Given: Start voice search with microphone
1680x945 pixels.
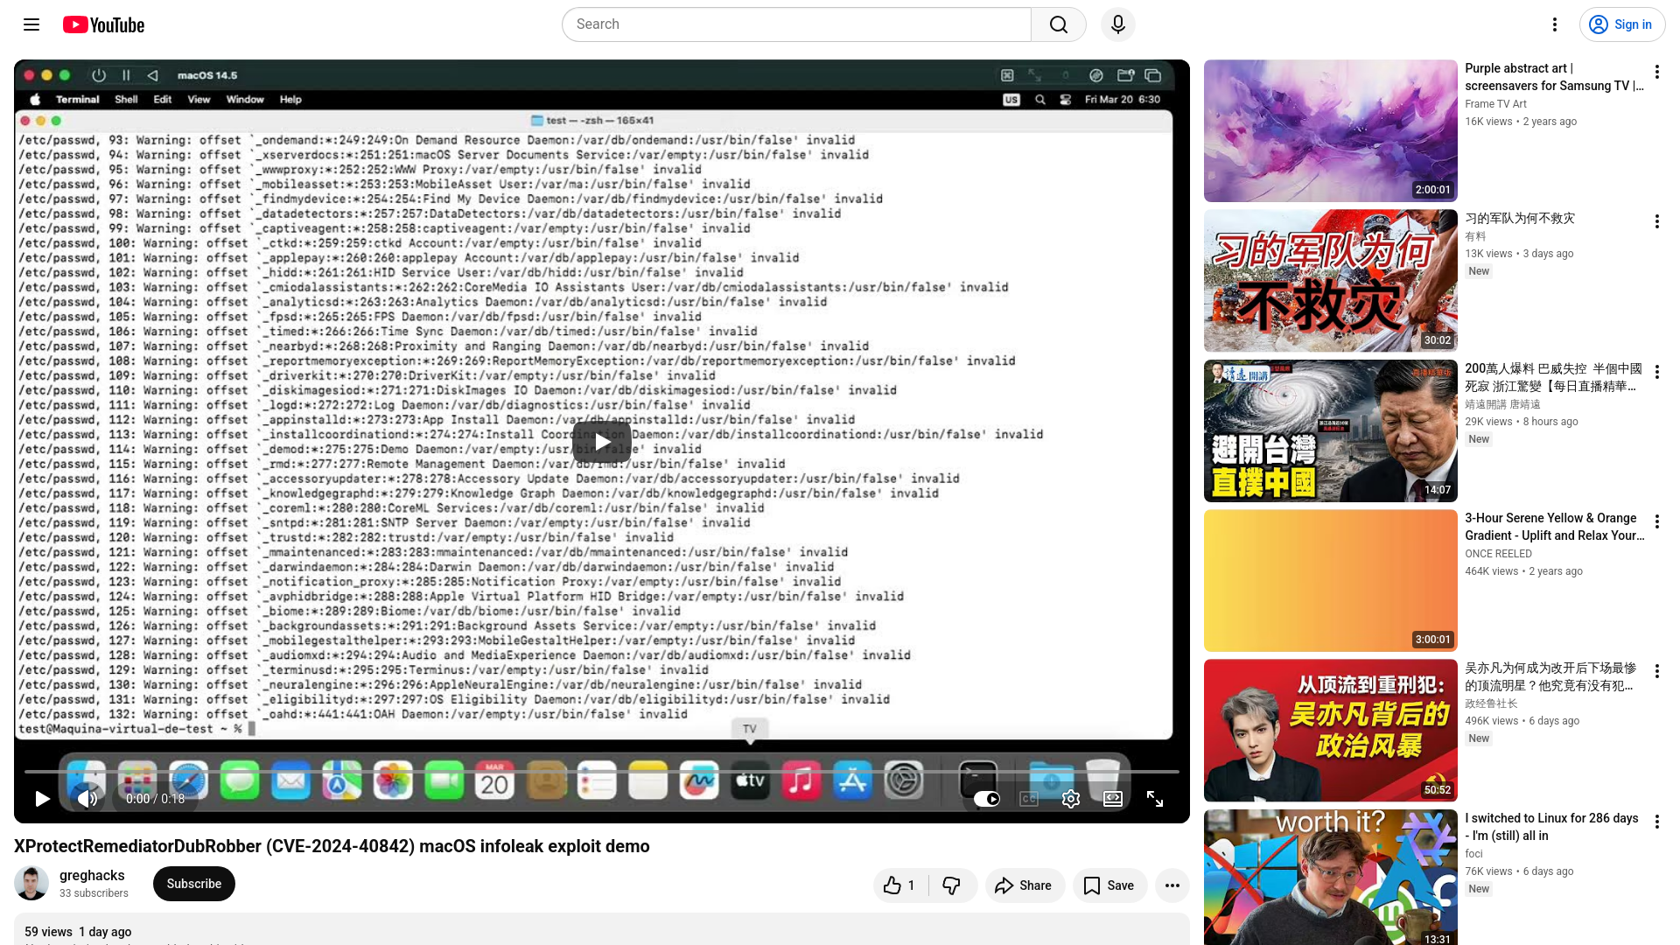Looking at the screenshot, I should [x=1118, y=24].
